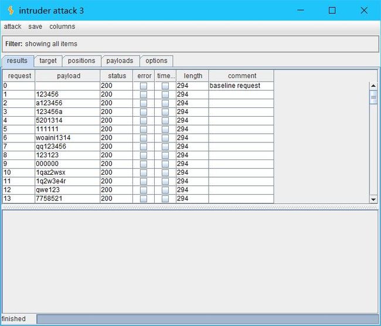The image size is (381, 326).
Task: Sort by the payload column header
Action: tap(68, 76)
